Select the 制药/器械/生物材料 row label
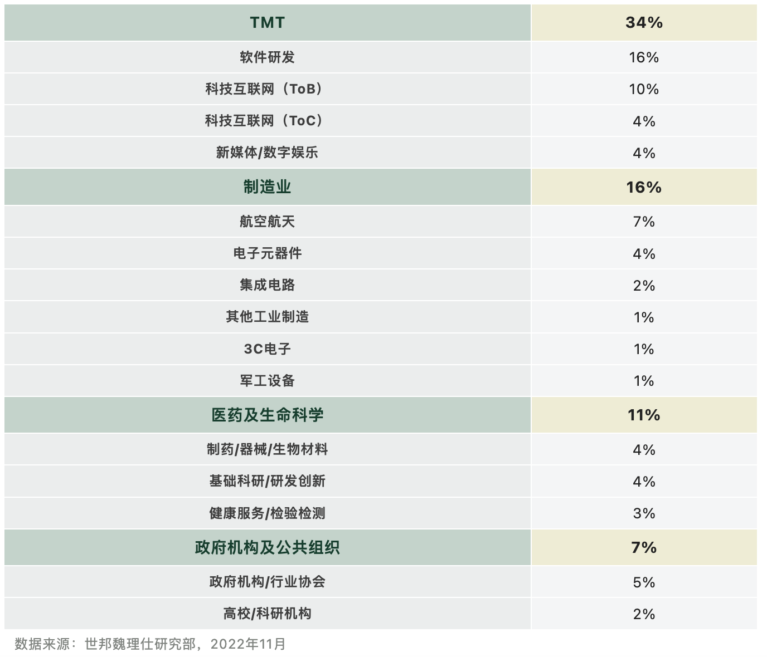Viewport: 767px width, 657px height. (x=267, y=449)
